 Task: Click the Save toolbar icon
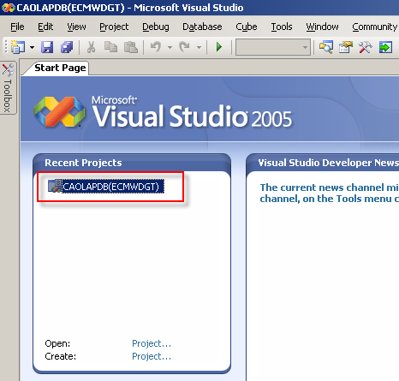coord(47,47)
